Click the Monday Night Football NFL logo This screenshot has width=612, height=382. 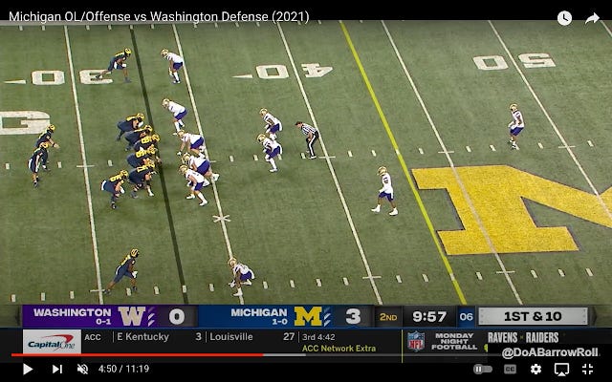(x=416, y=341)
